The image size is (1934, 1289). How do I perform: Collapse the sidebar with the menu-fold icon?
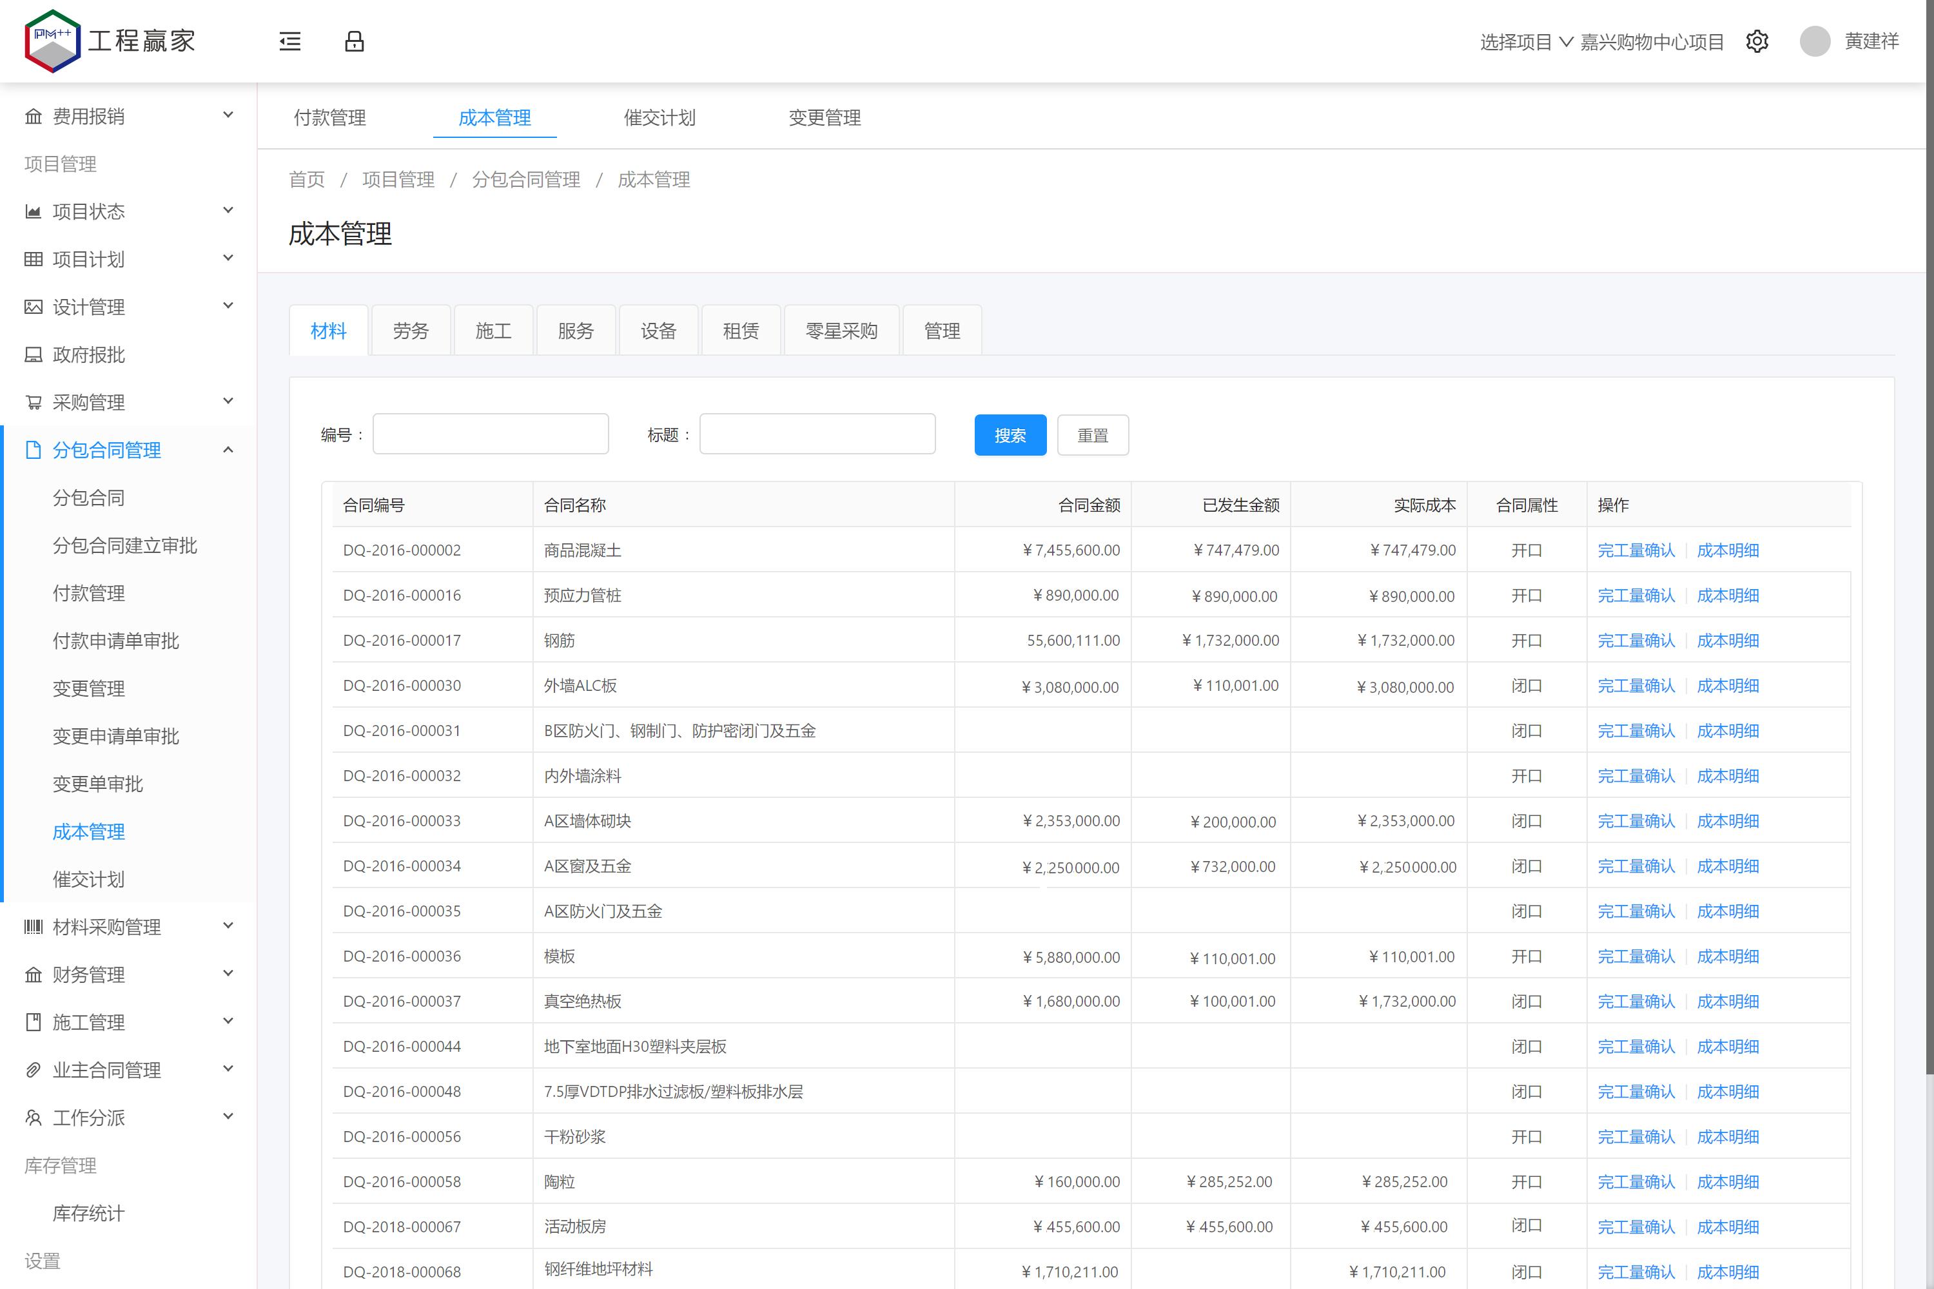pos(289,41)
